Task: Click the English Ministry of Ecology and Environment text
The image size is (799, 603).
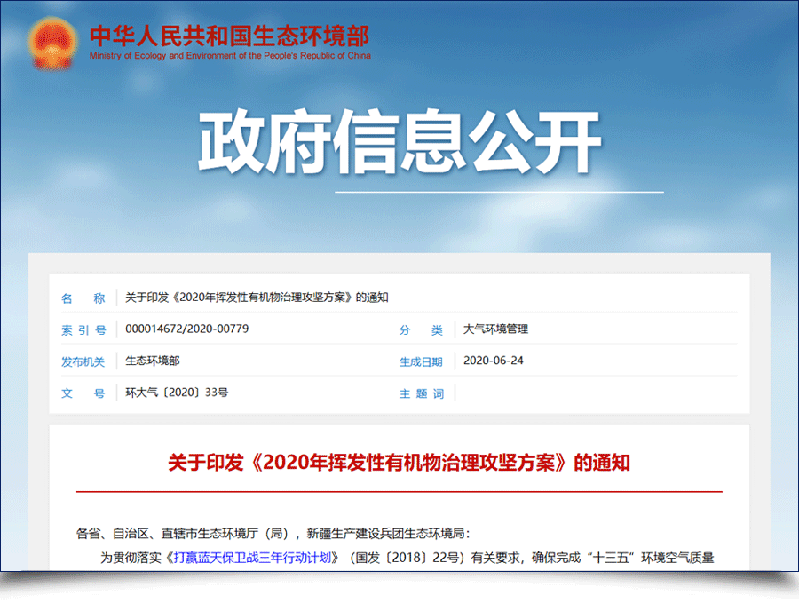Action: 230,56
